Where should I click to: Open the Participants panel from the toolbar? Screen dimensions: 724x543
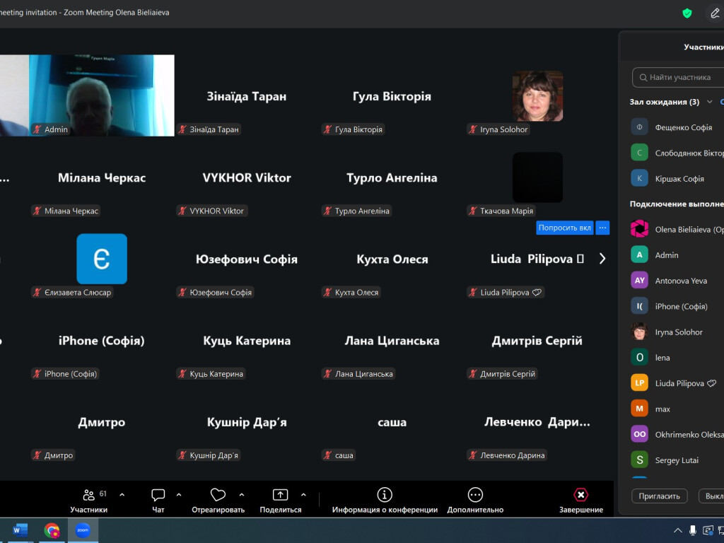tap(88, 501)
